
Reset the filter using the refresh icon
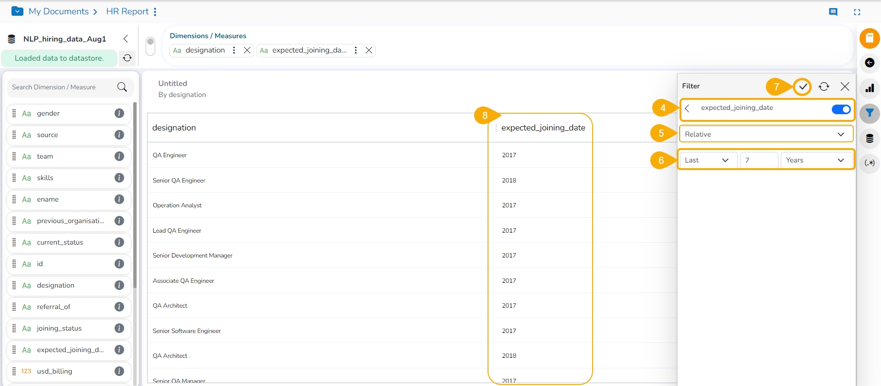point(824,86)
